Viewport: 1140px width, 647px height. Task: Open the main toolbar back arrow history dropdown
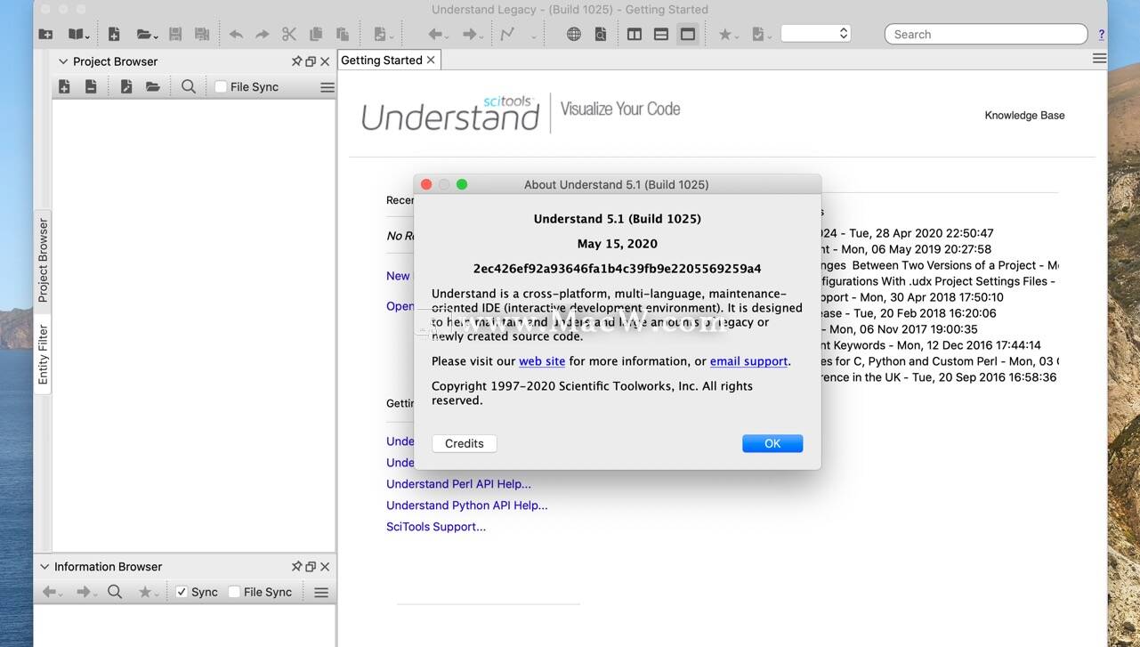point(438,34)
